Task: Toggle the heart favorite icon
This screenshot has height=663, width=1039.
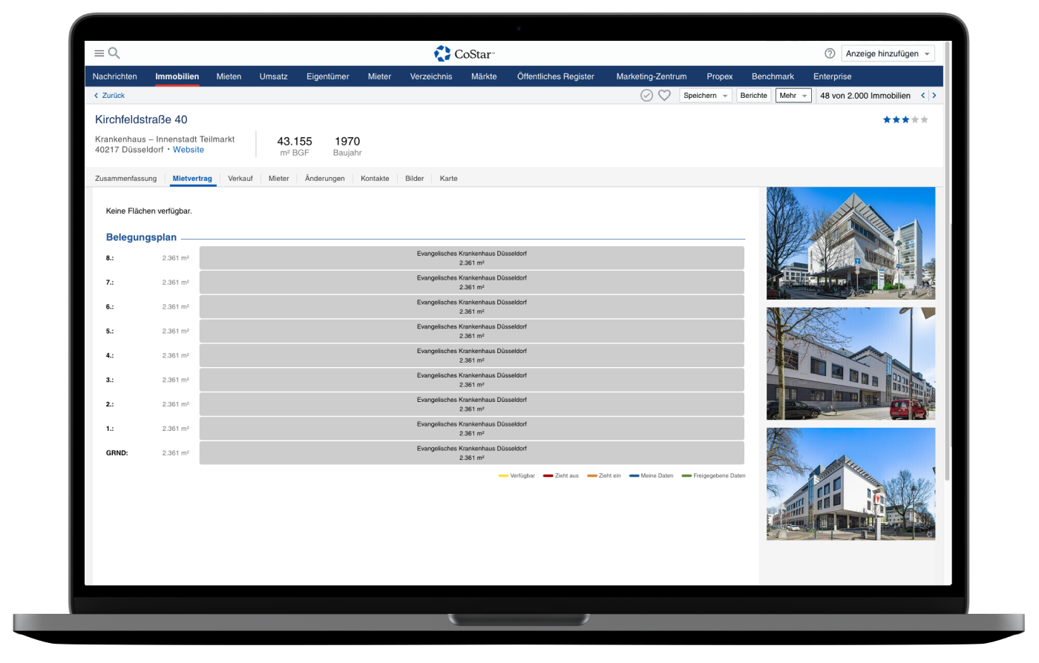Action: tap(664, 96)
